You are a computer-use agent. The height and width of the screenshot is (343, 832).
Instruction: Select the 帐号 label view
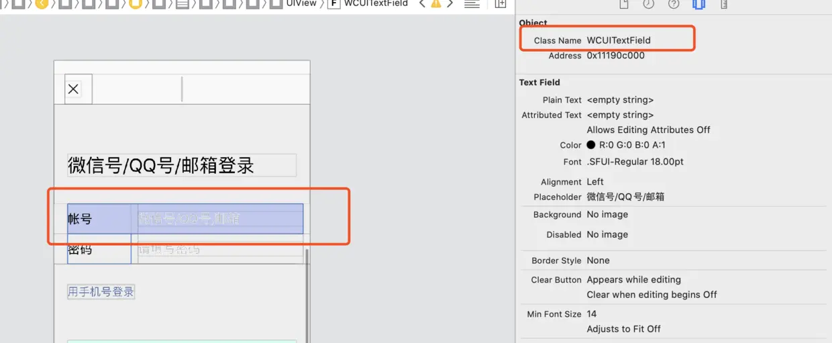(x=99, y=219)
